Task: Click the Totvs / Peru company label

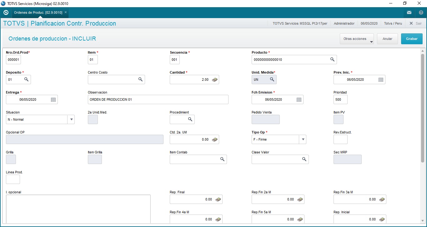Action: point(393,23)
